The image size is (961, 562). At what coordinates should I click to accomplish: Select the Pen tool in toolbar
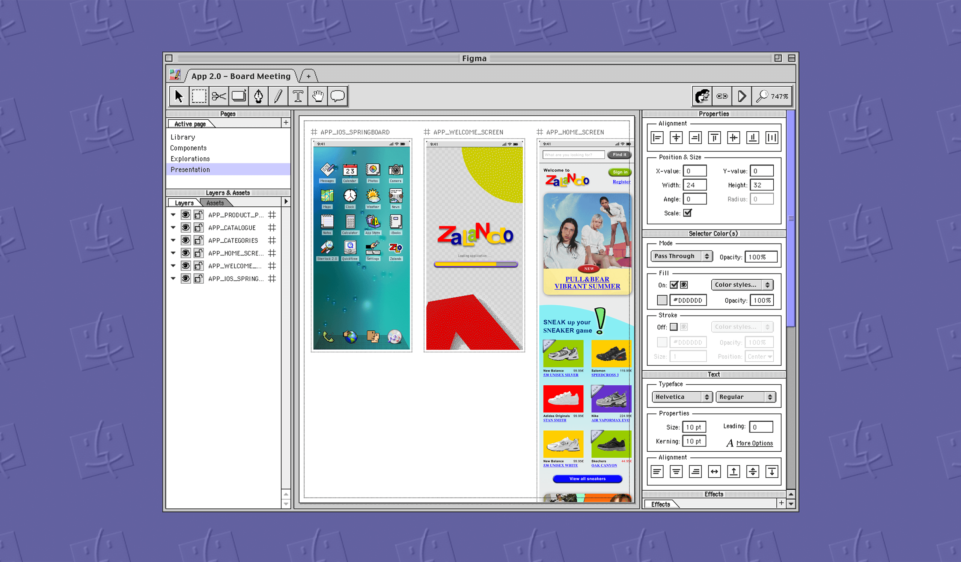[259, 96]
